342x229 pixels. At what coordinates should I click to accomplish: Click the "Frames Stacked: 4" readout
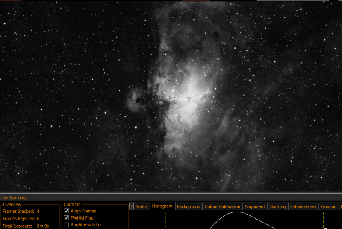pos(21,211)
